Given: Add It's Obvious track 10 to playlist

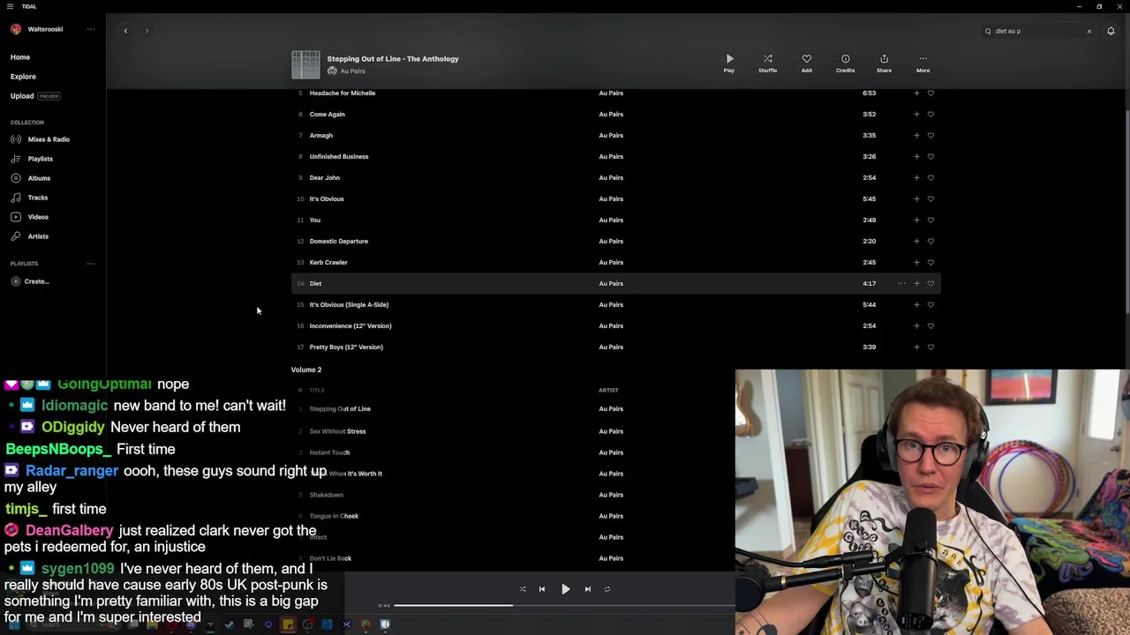Looking at the screenshot, I should (x=916, y=198).
